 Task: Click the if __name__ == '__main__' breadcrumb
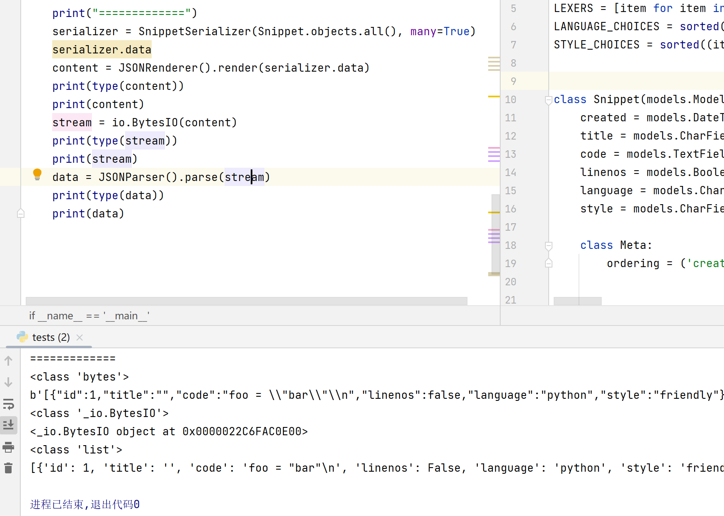(x=89, y=316)
